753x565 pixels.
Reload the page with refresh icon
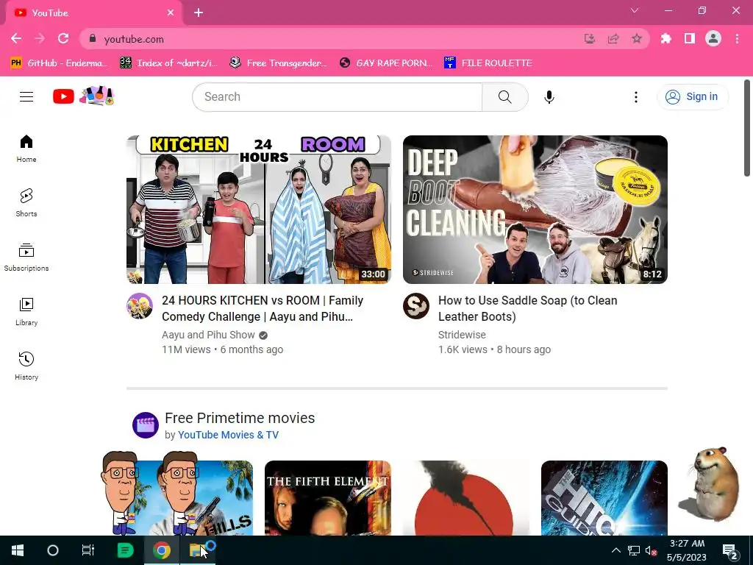(x=63, y=38)
